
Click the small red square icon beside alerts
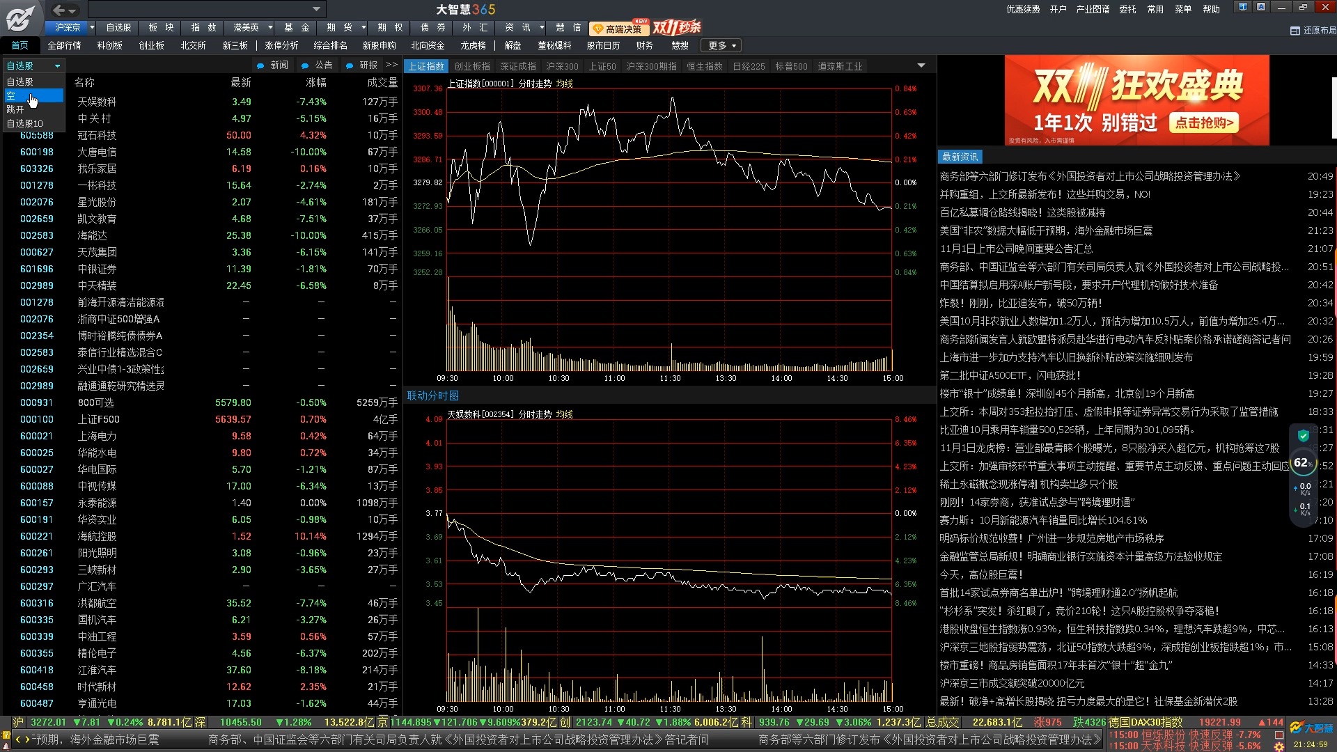(1279, 735)
